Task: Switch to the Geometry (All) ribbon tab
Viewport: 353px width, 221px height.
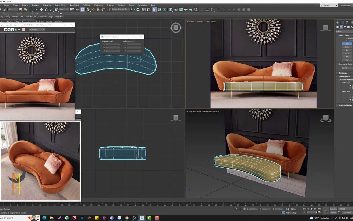Action: point(30,17)
